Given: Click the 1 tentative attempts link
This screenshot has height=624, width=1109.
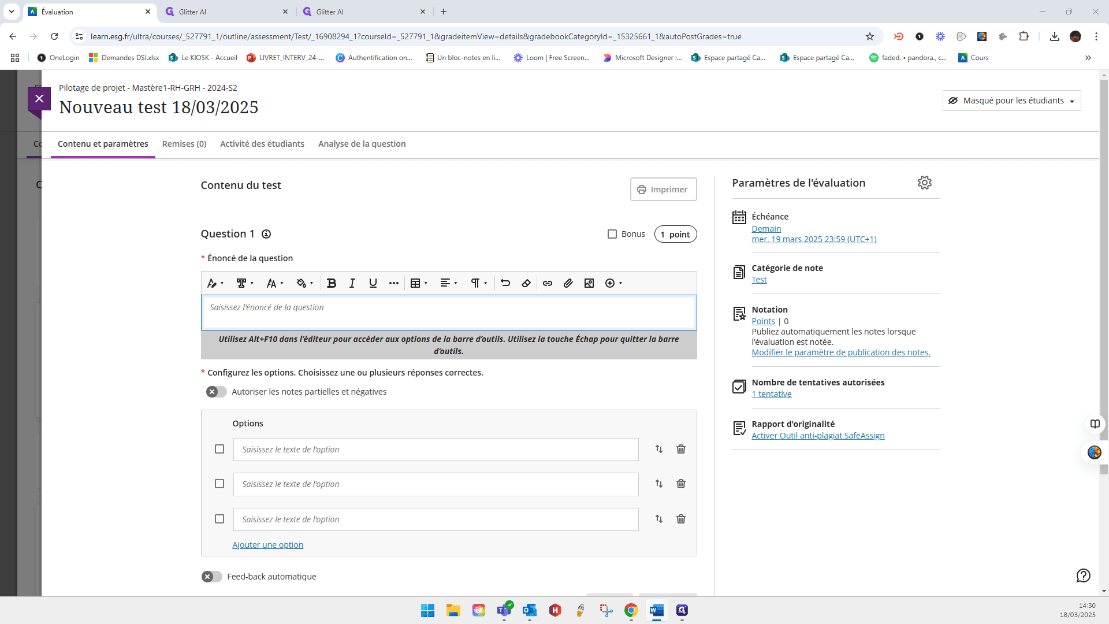Looking at the screenshot, I should click(x=772, y=394).
